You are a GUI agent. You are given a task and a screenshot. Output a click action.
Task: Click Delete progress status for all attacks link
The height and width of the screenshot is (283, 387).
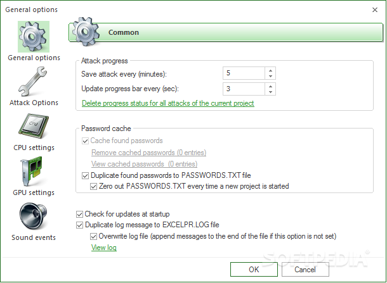(x=168, y=103)
